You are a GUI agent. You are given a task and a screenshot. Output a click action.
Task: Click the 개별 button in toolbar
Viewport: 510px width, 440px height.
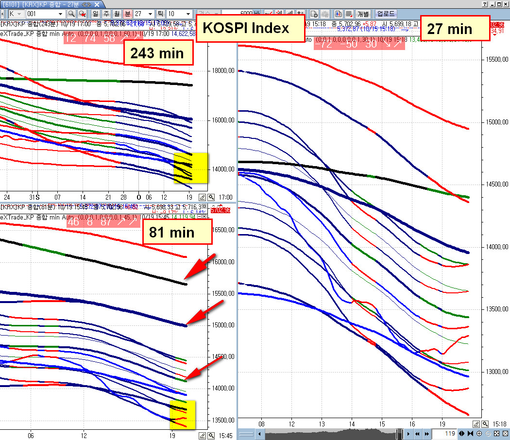[363, 14]
